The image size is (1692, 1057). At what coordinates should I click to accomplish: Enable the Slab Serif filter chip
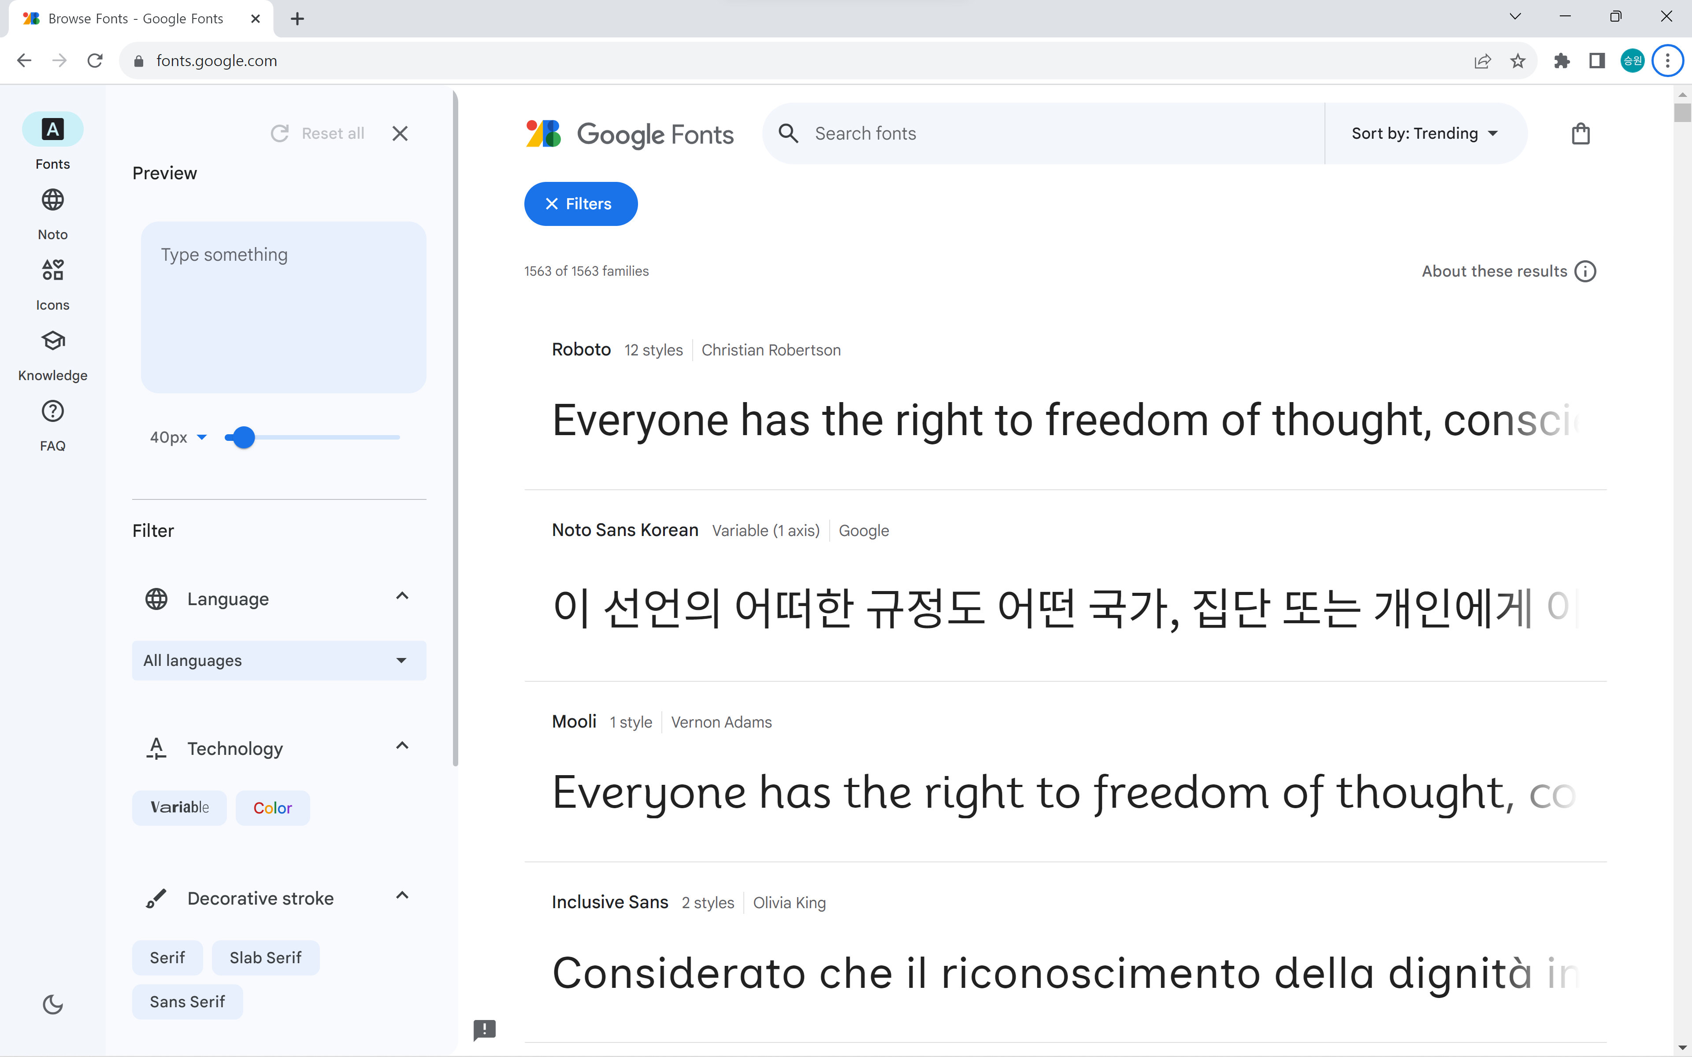[x=266, y=958]
